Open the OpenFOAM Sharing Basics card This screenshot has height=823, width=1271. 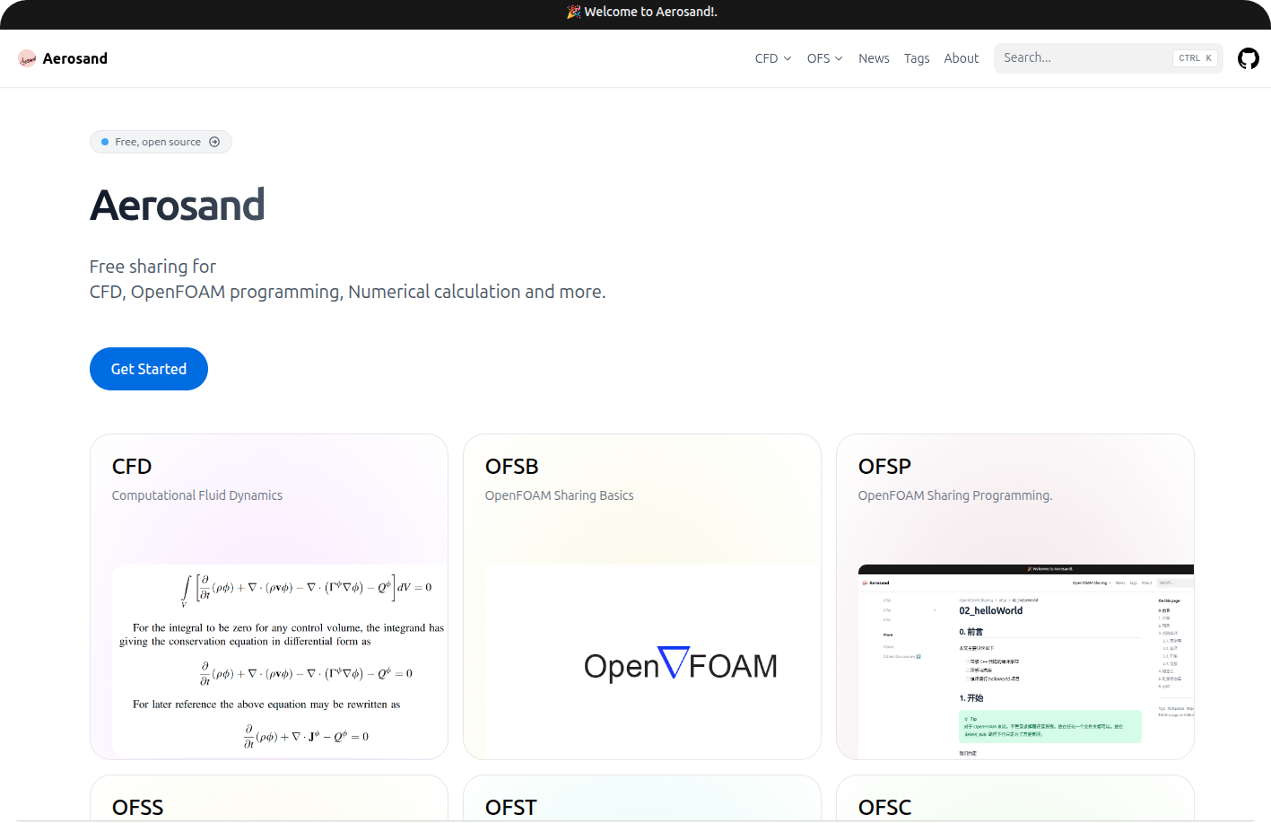coord(641,595)
